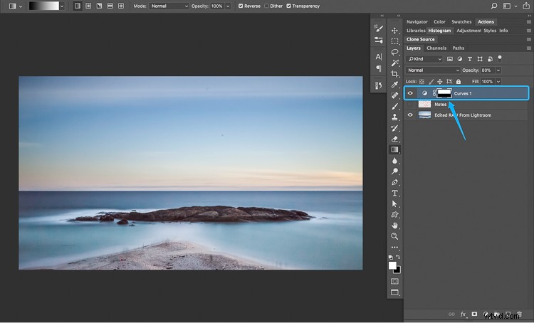The height and width of the screenshot is (323, 534).
Task: Swap foreground and background colors
Action: tap(398, 257)
